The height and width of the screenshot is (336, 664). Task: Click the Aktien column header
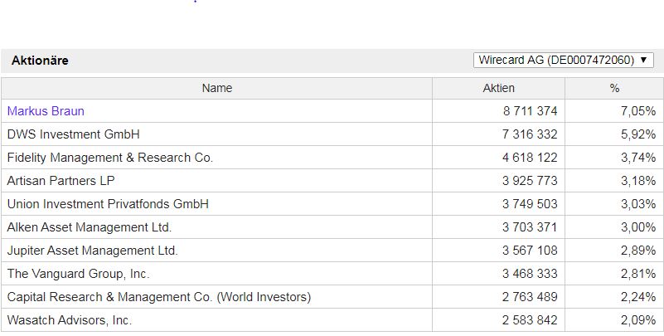click(498, 88)
